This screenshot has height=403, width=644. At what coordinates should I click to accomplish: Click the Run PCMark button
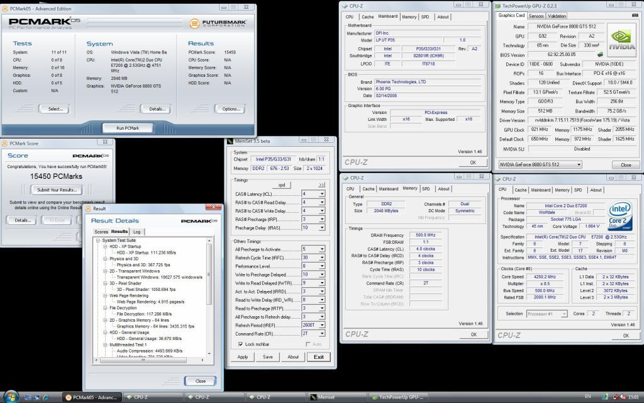tap(128, 128)
